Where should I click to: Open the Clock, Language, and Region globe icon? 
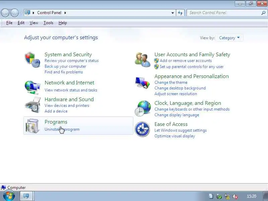[x=143, y=109]
